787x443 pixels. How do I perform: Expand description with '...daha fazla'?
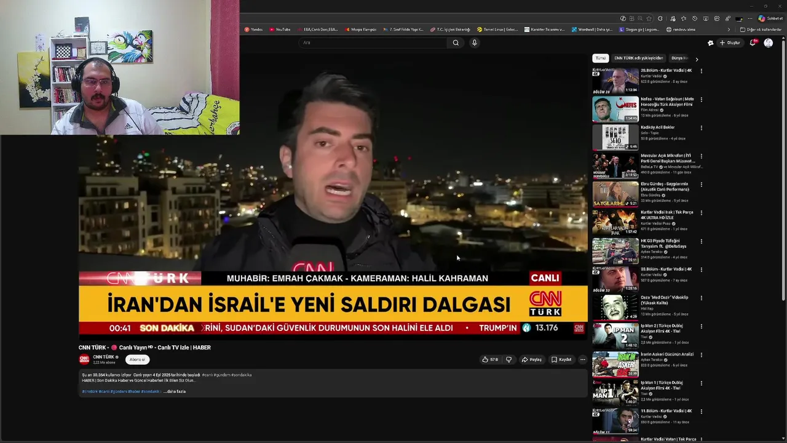tap(175, 391)
